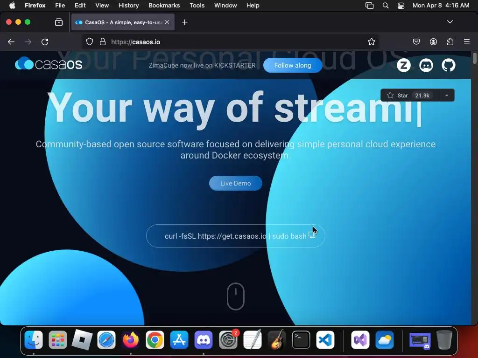Open the Trash in the Dock

click(444, 339)
